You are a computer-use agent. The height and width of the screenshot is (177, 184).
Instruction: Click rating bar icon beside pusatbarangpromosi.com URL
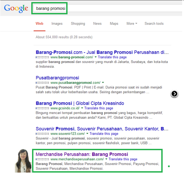pyautogui.click(x=42, y=83)
